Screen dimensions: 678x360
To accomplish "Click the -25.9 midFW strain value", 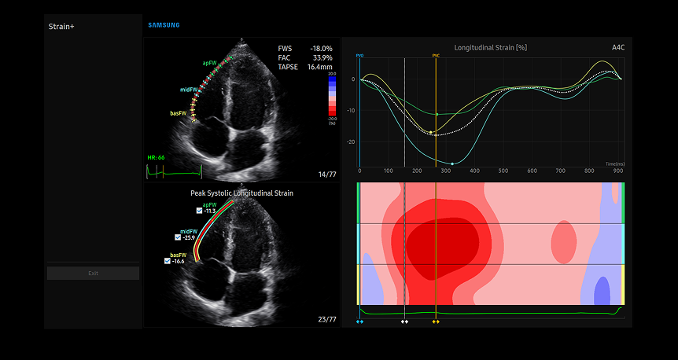I will pos(189,237).
